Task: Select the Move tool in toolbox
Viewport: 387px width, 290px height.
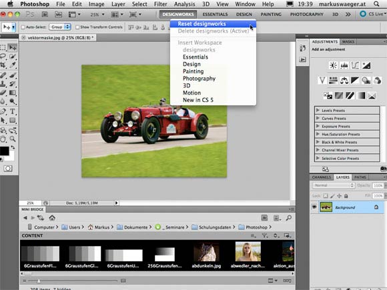Action: coord(12,47)
